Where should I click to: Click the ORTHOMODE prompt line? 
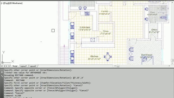[x=26, y=73]
